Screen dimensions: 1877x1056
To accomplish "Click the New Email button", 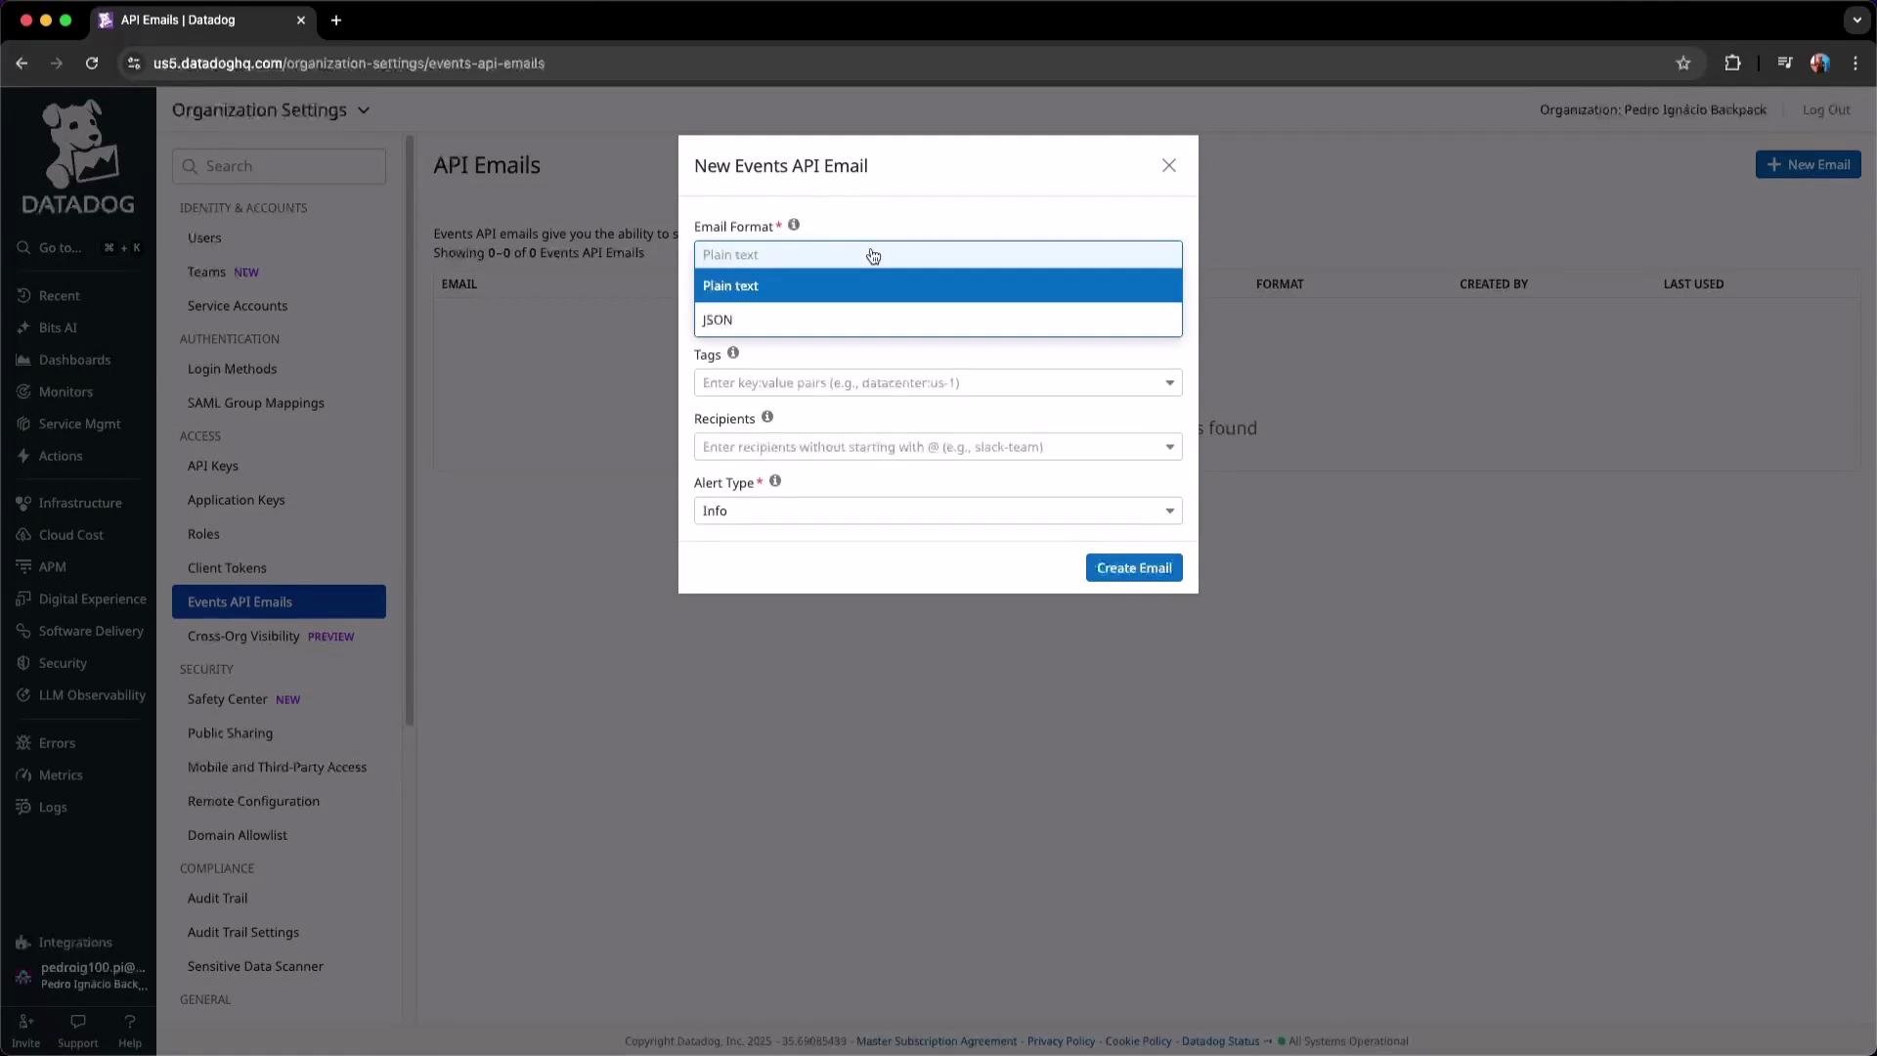I will 1808,164.
